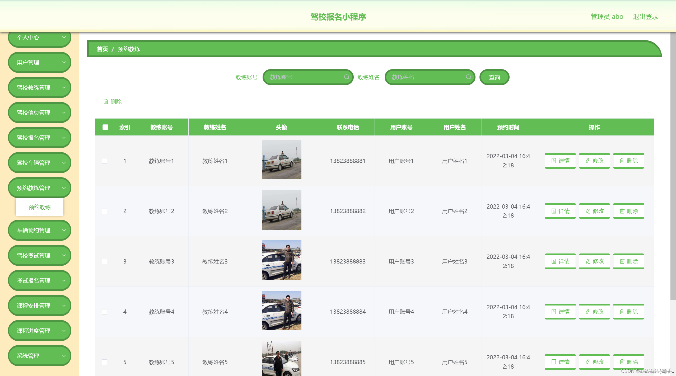Open 详情 for row 教练账号5
The width and height of the screenshot is (676, 376).
[560, 362]
